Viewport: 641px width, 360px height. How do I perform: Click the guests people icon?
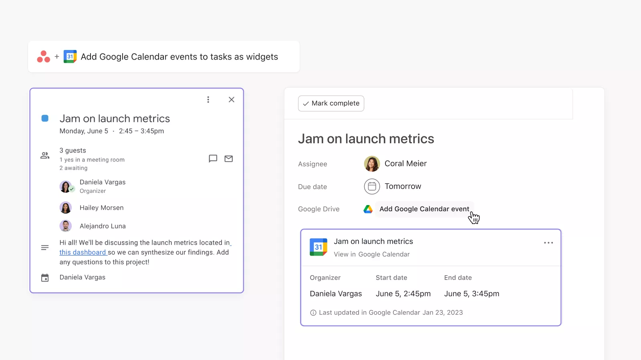coord(45,155)
